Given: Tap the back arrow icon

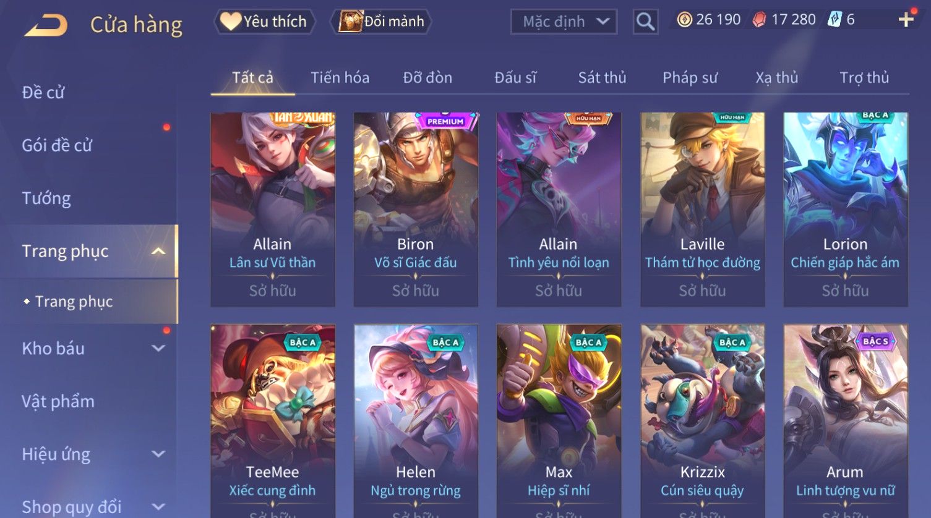Looking at the screenshot, I should coord(46,25).
